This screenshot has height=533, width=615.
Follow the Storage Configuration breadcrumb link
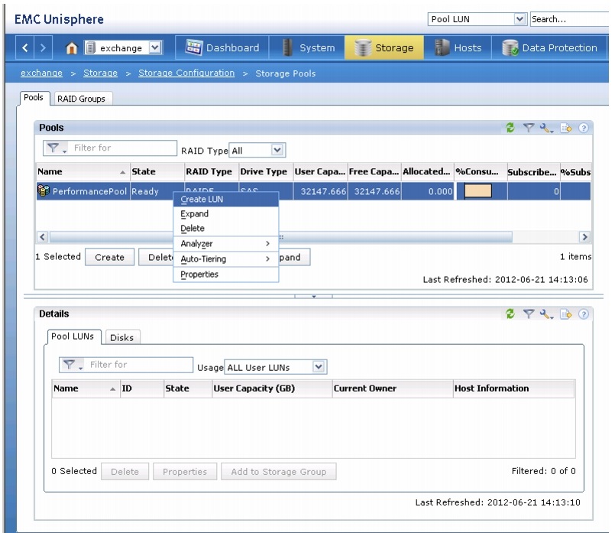coord(186,73)
